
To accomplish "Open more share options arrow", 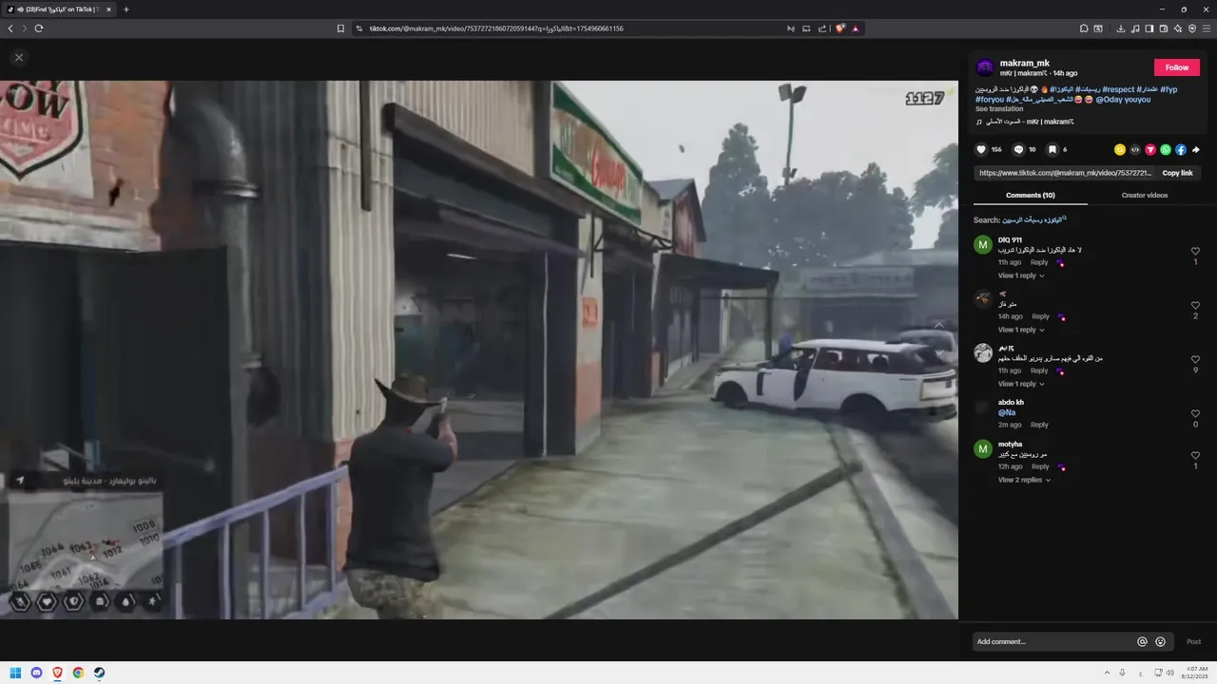I will tap(1196, 149).
